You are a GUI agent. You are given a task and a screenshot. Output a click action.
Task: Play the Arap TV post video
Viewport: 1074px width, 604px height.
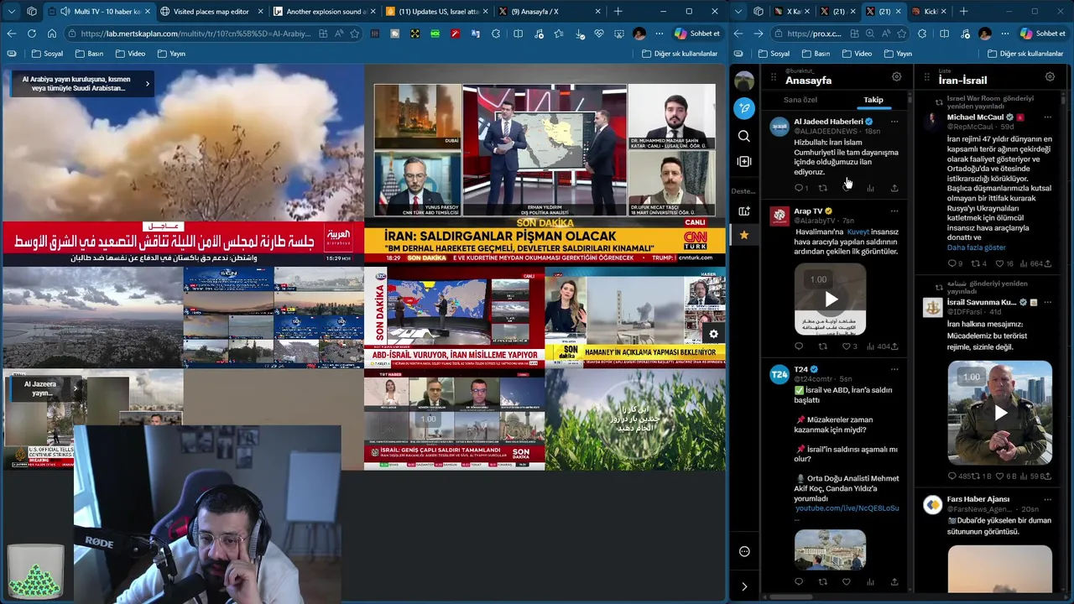pyautogui.click(x=831, y=299)
